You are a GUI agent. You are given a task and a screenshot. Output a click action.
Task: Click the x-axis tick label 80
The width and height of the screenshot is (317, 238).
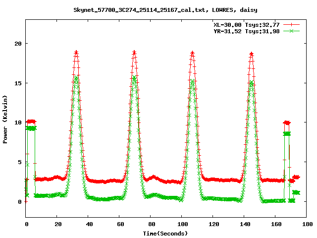coord(152,224)
